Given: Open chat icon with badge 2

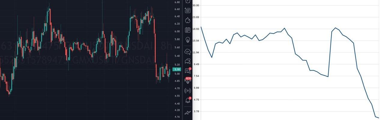Looking at the screenshot, I should 188,71.
